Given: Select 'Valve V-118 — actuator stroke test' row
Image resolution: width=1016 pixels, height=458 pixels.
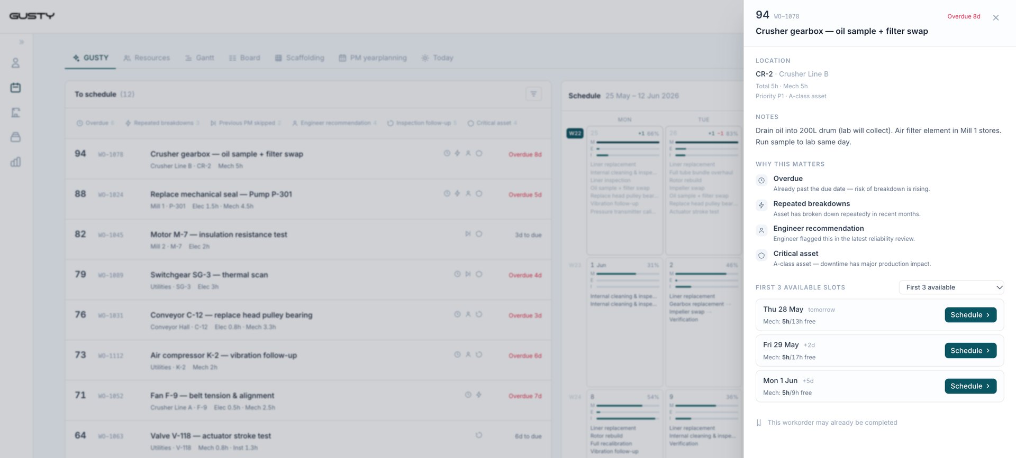Looking at the screenshot, I should point(308,440).
